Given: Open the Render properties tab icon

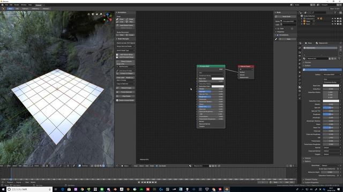Looking at the screenshot, I should 300,52.
